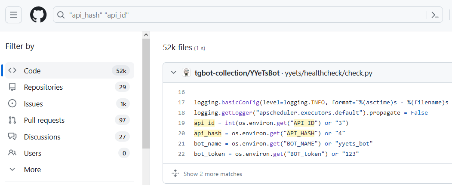This screenshot has width=452, height=185.
Task: Open the hamburger navigation menu
Action: click(x=13, y=15)
